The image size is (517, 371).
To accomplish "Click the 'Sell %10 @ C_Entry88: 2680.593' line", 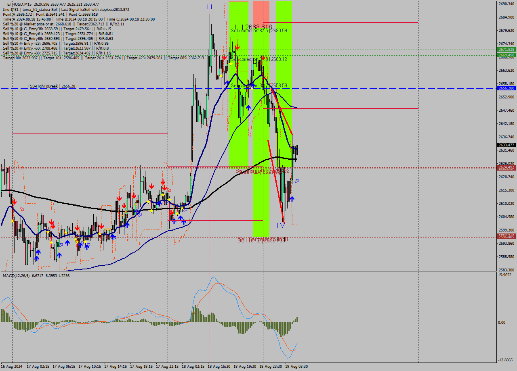I will pos(58,38).
